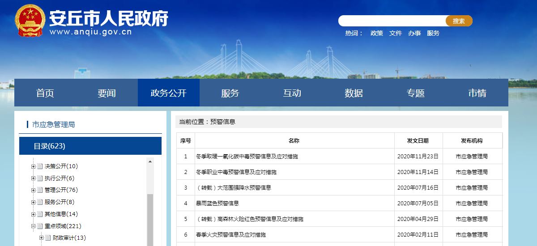537x246 pixels.
Task: Click the 文件 hot word link
Action: (x=396, y=33)
